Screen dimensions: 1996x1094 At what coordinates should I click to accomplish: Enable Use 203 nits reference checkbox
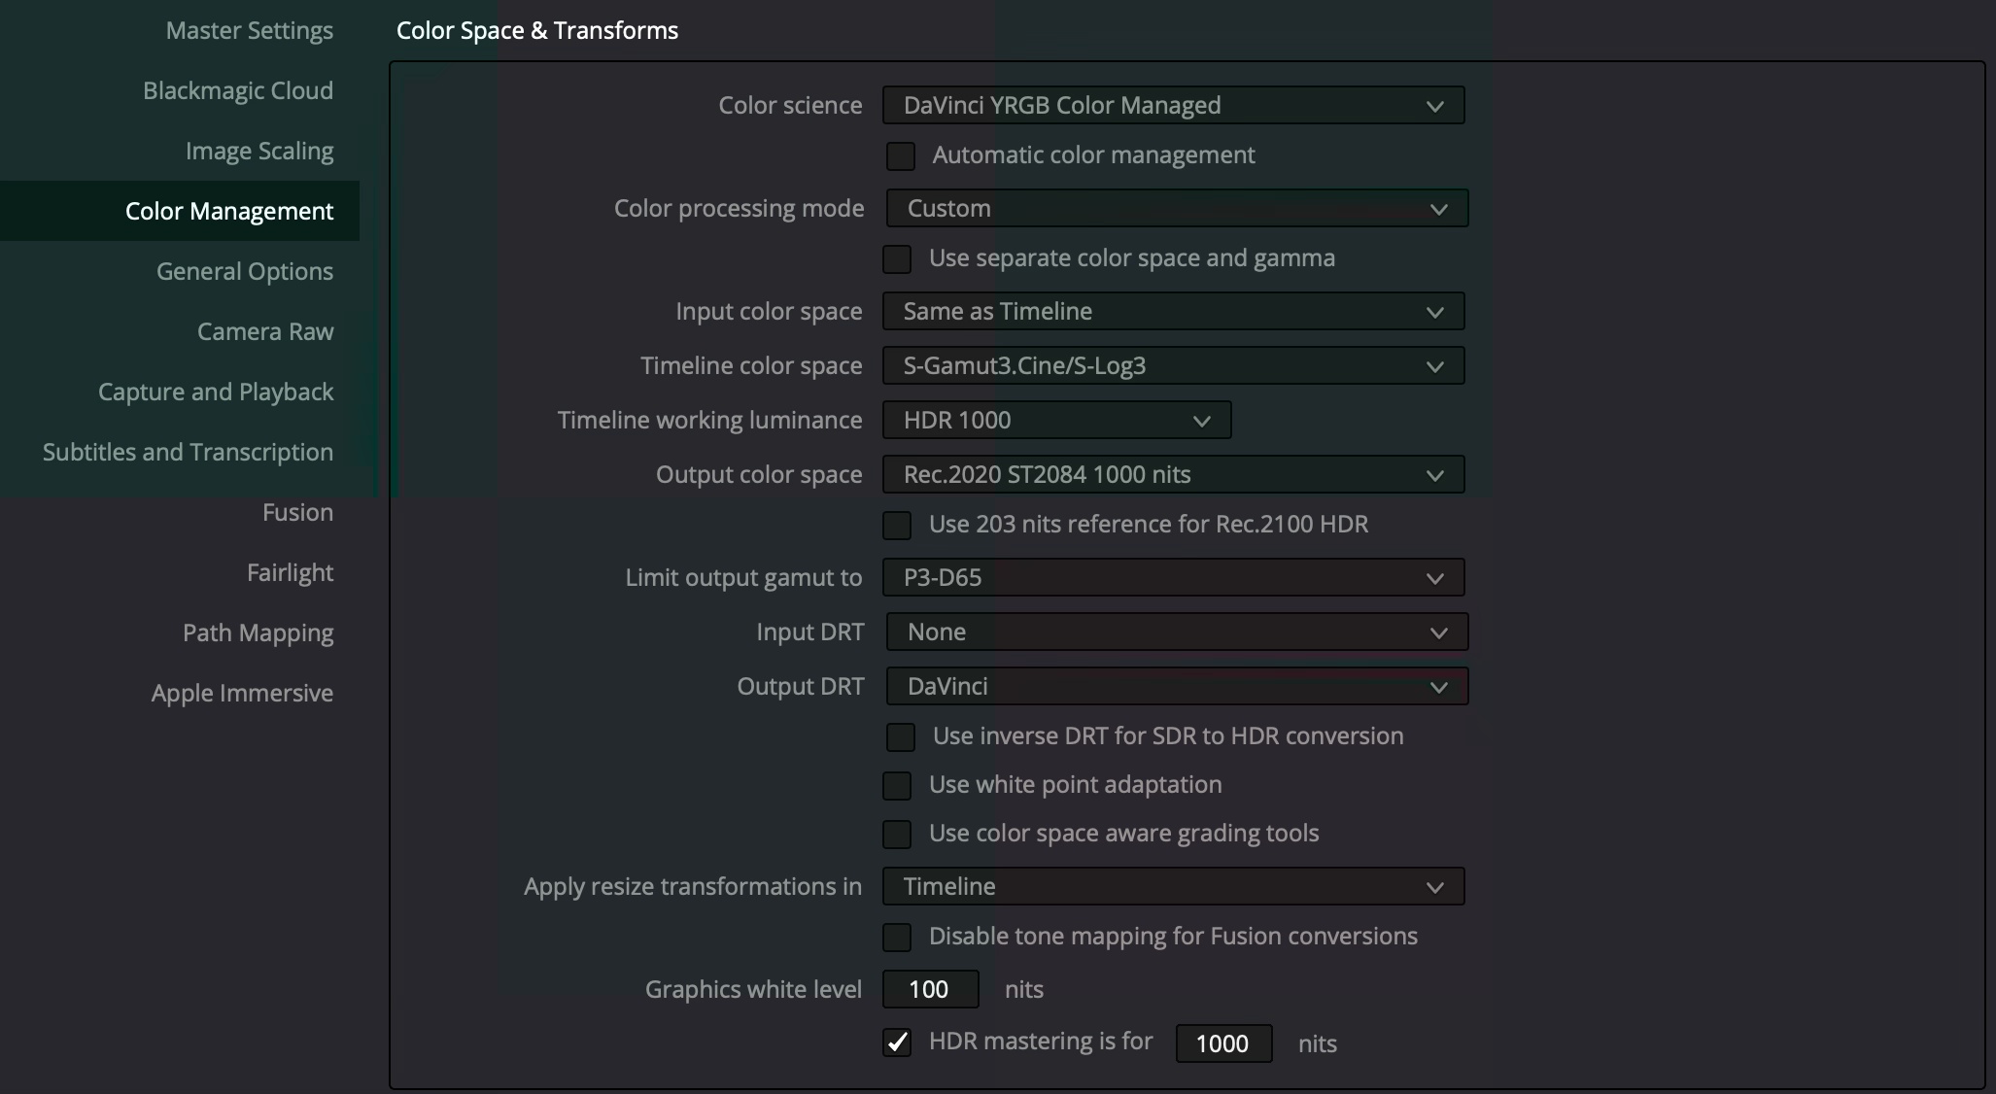(897, 525)
